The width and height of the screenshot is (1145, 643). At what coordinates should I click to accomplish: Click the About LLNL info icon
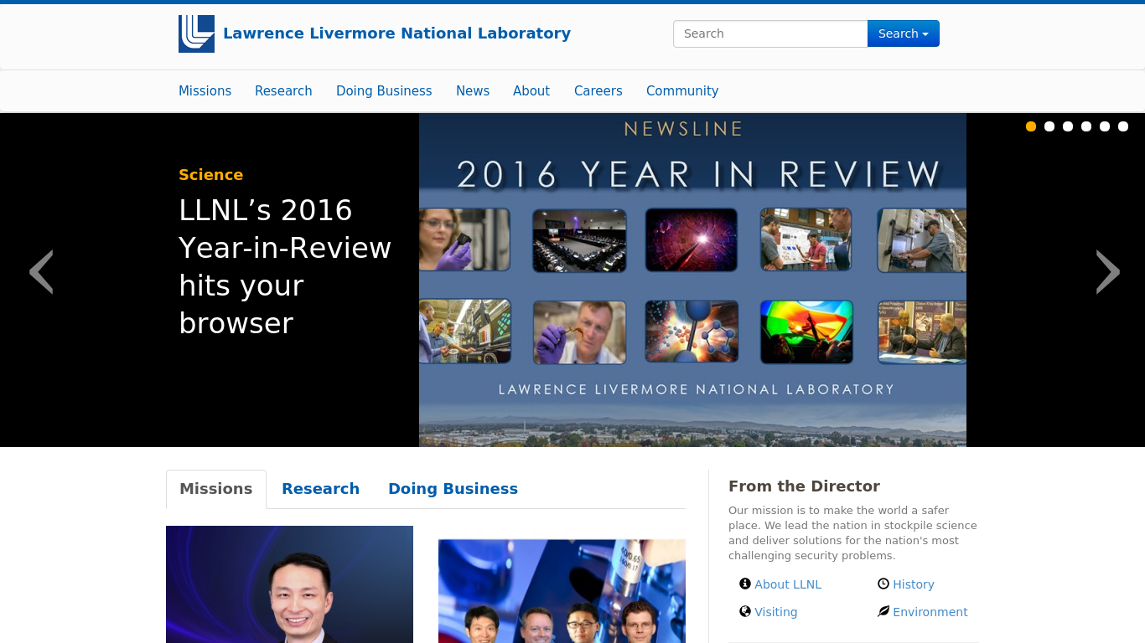coord(744,584)
